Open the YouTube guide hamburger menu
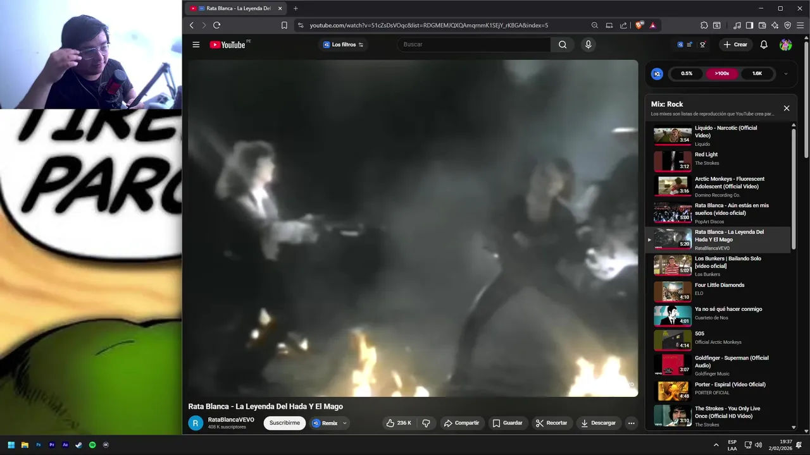Image resolution: width=810 pixels, height=455 pixels. [x=196, y=45]
